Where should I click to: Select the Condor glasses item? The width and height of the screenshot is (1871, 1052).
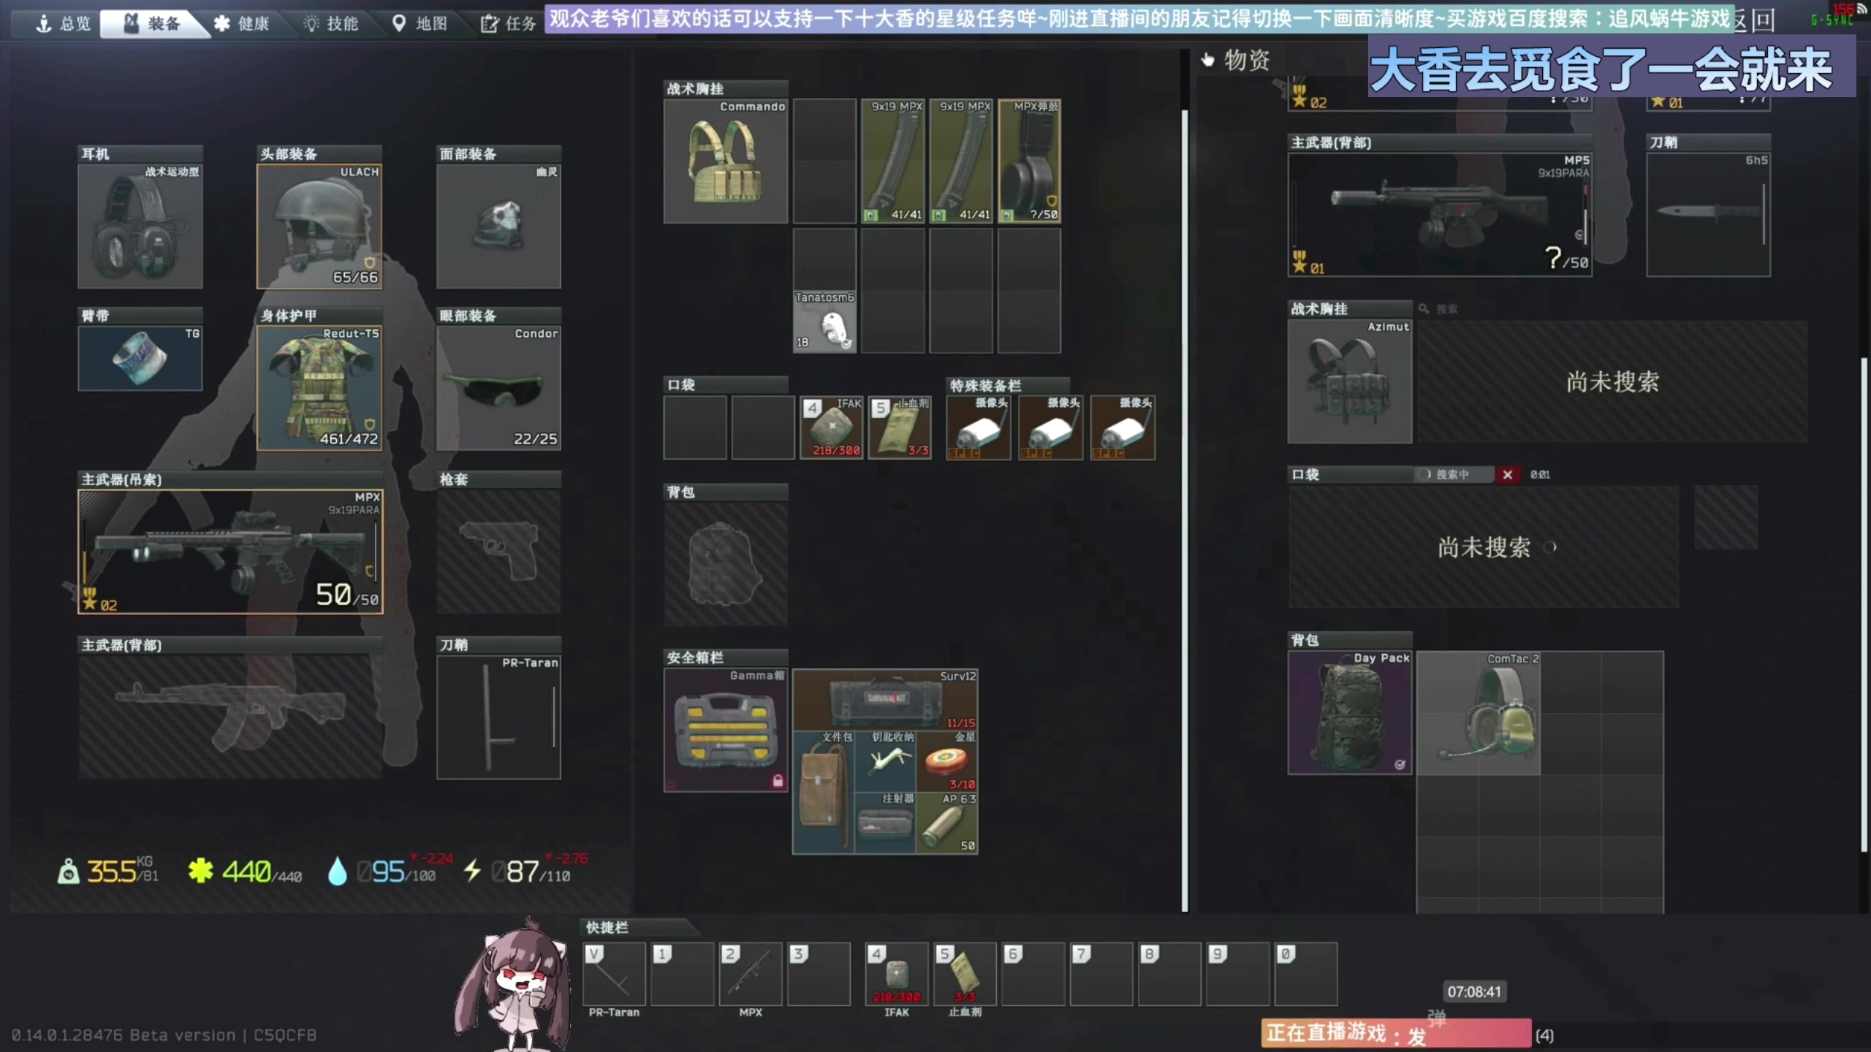point(498,388)
